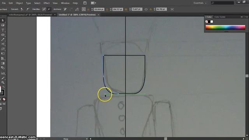Screen dimensions: 249x140
Task: Convert selected anchor points to corner
Action: coord(22,9)
